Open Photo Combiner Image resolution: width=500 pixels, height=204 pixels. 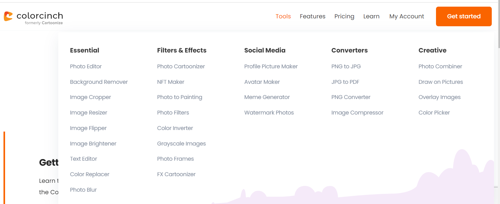440,66
